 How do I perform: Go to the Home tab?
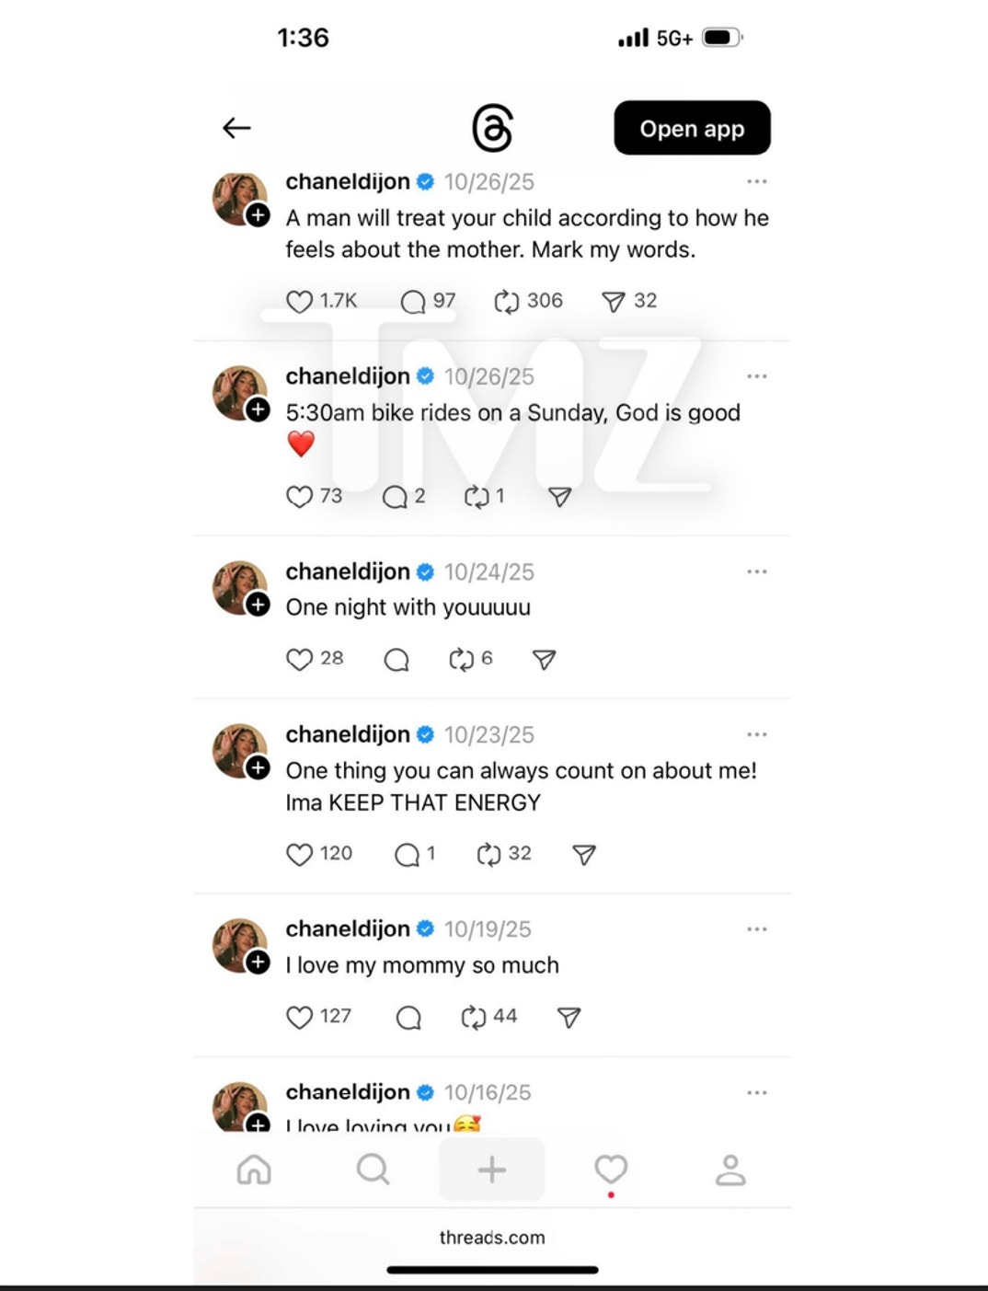[254, 1170]
